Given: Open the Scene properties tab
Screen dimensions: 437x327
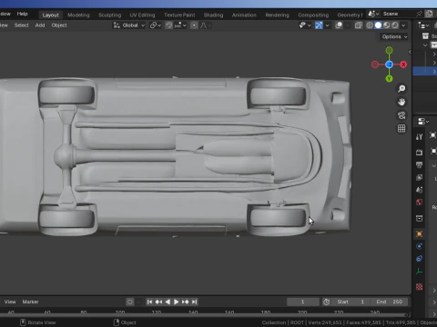Looking at the screenshot, I should (420, 190).
